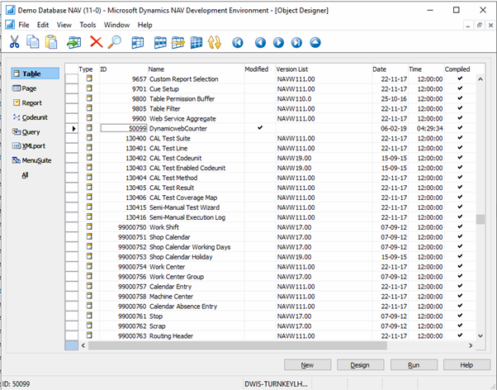Viewport: 497px width, 390px height.
Task: Click the Next record right arrow icon
Action: click(x=280, y=41)
